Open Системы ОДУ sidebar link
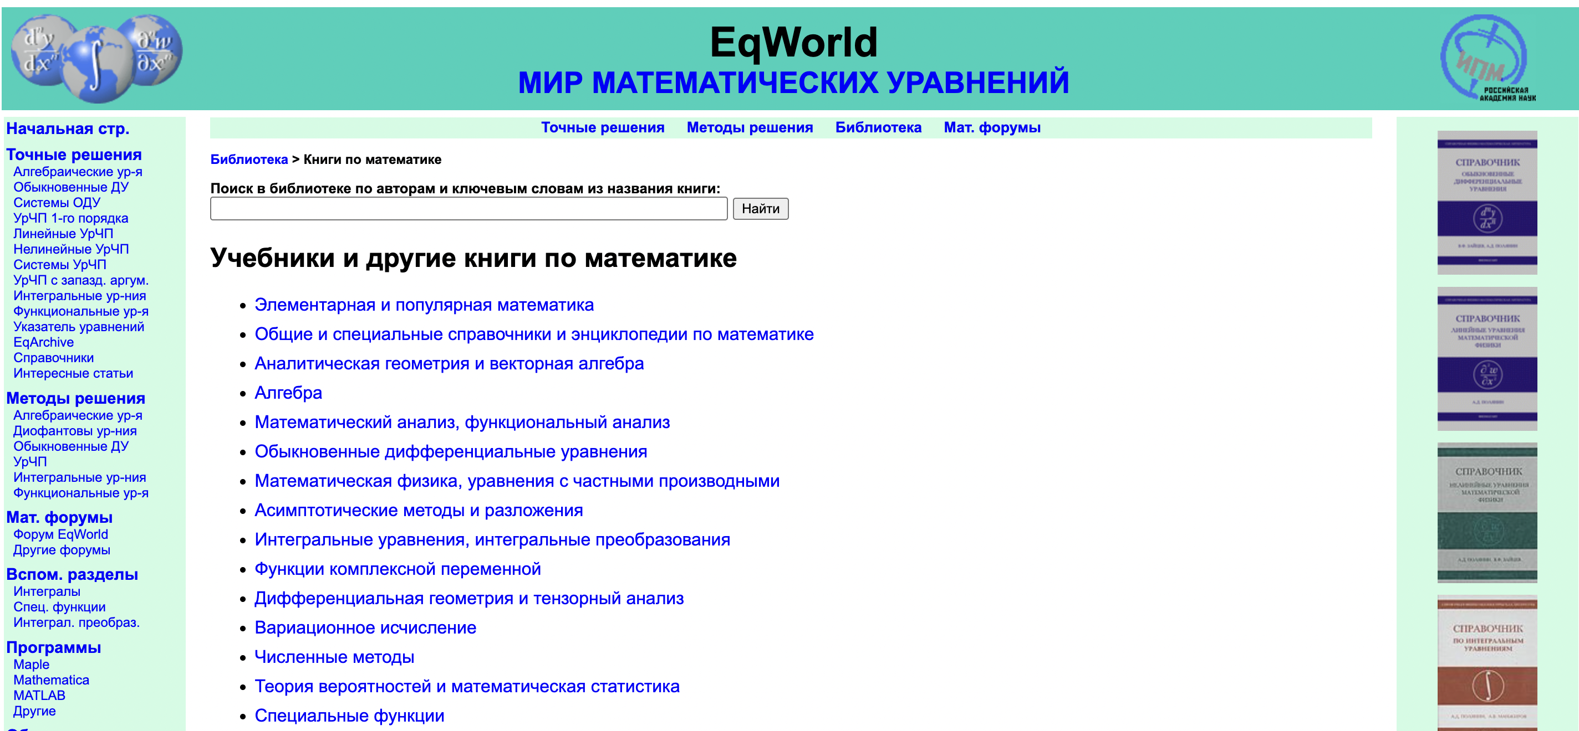The width and height of the screenshot is (1579, 731). [57, 203]
